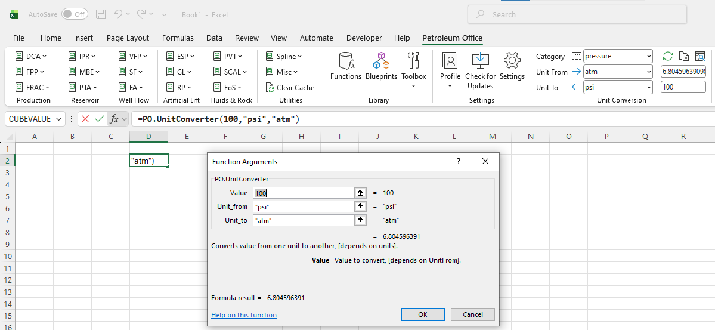Click the Insert Function fx button

coord(114,119)
